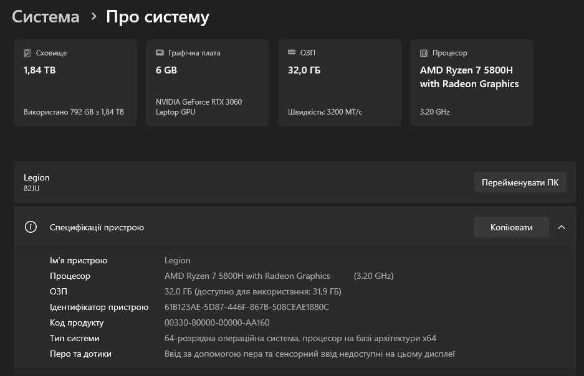Click the product code 00330-80000-00000-AA160

217,323
